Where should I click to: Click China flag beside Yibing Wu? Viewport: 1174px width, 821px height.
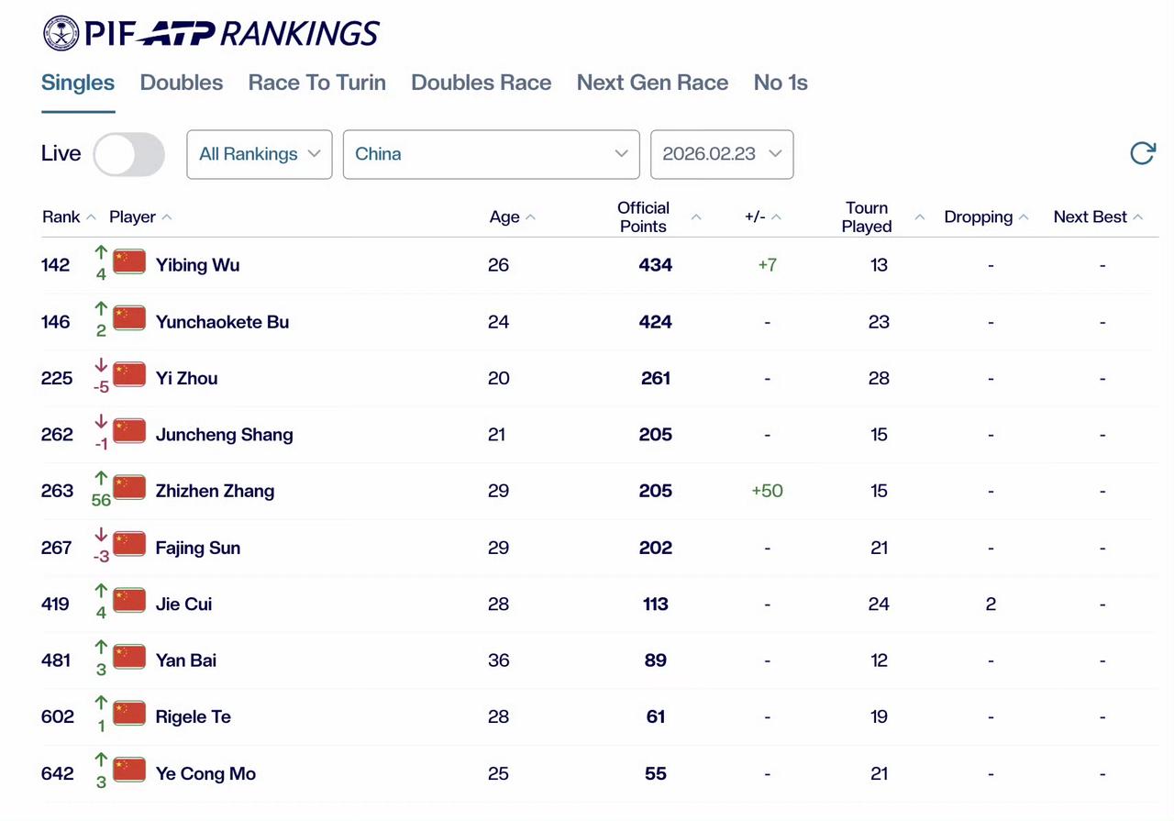(129, 261)
